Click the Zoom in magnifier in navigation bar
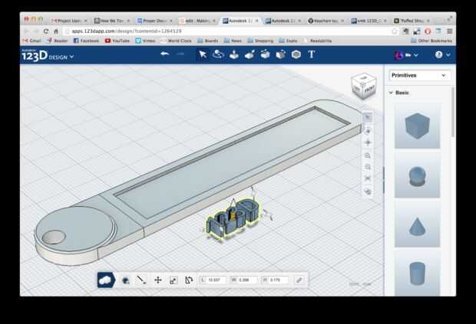 click(368, 155)
